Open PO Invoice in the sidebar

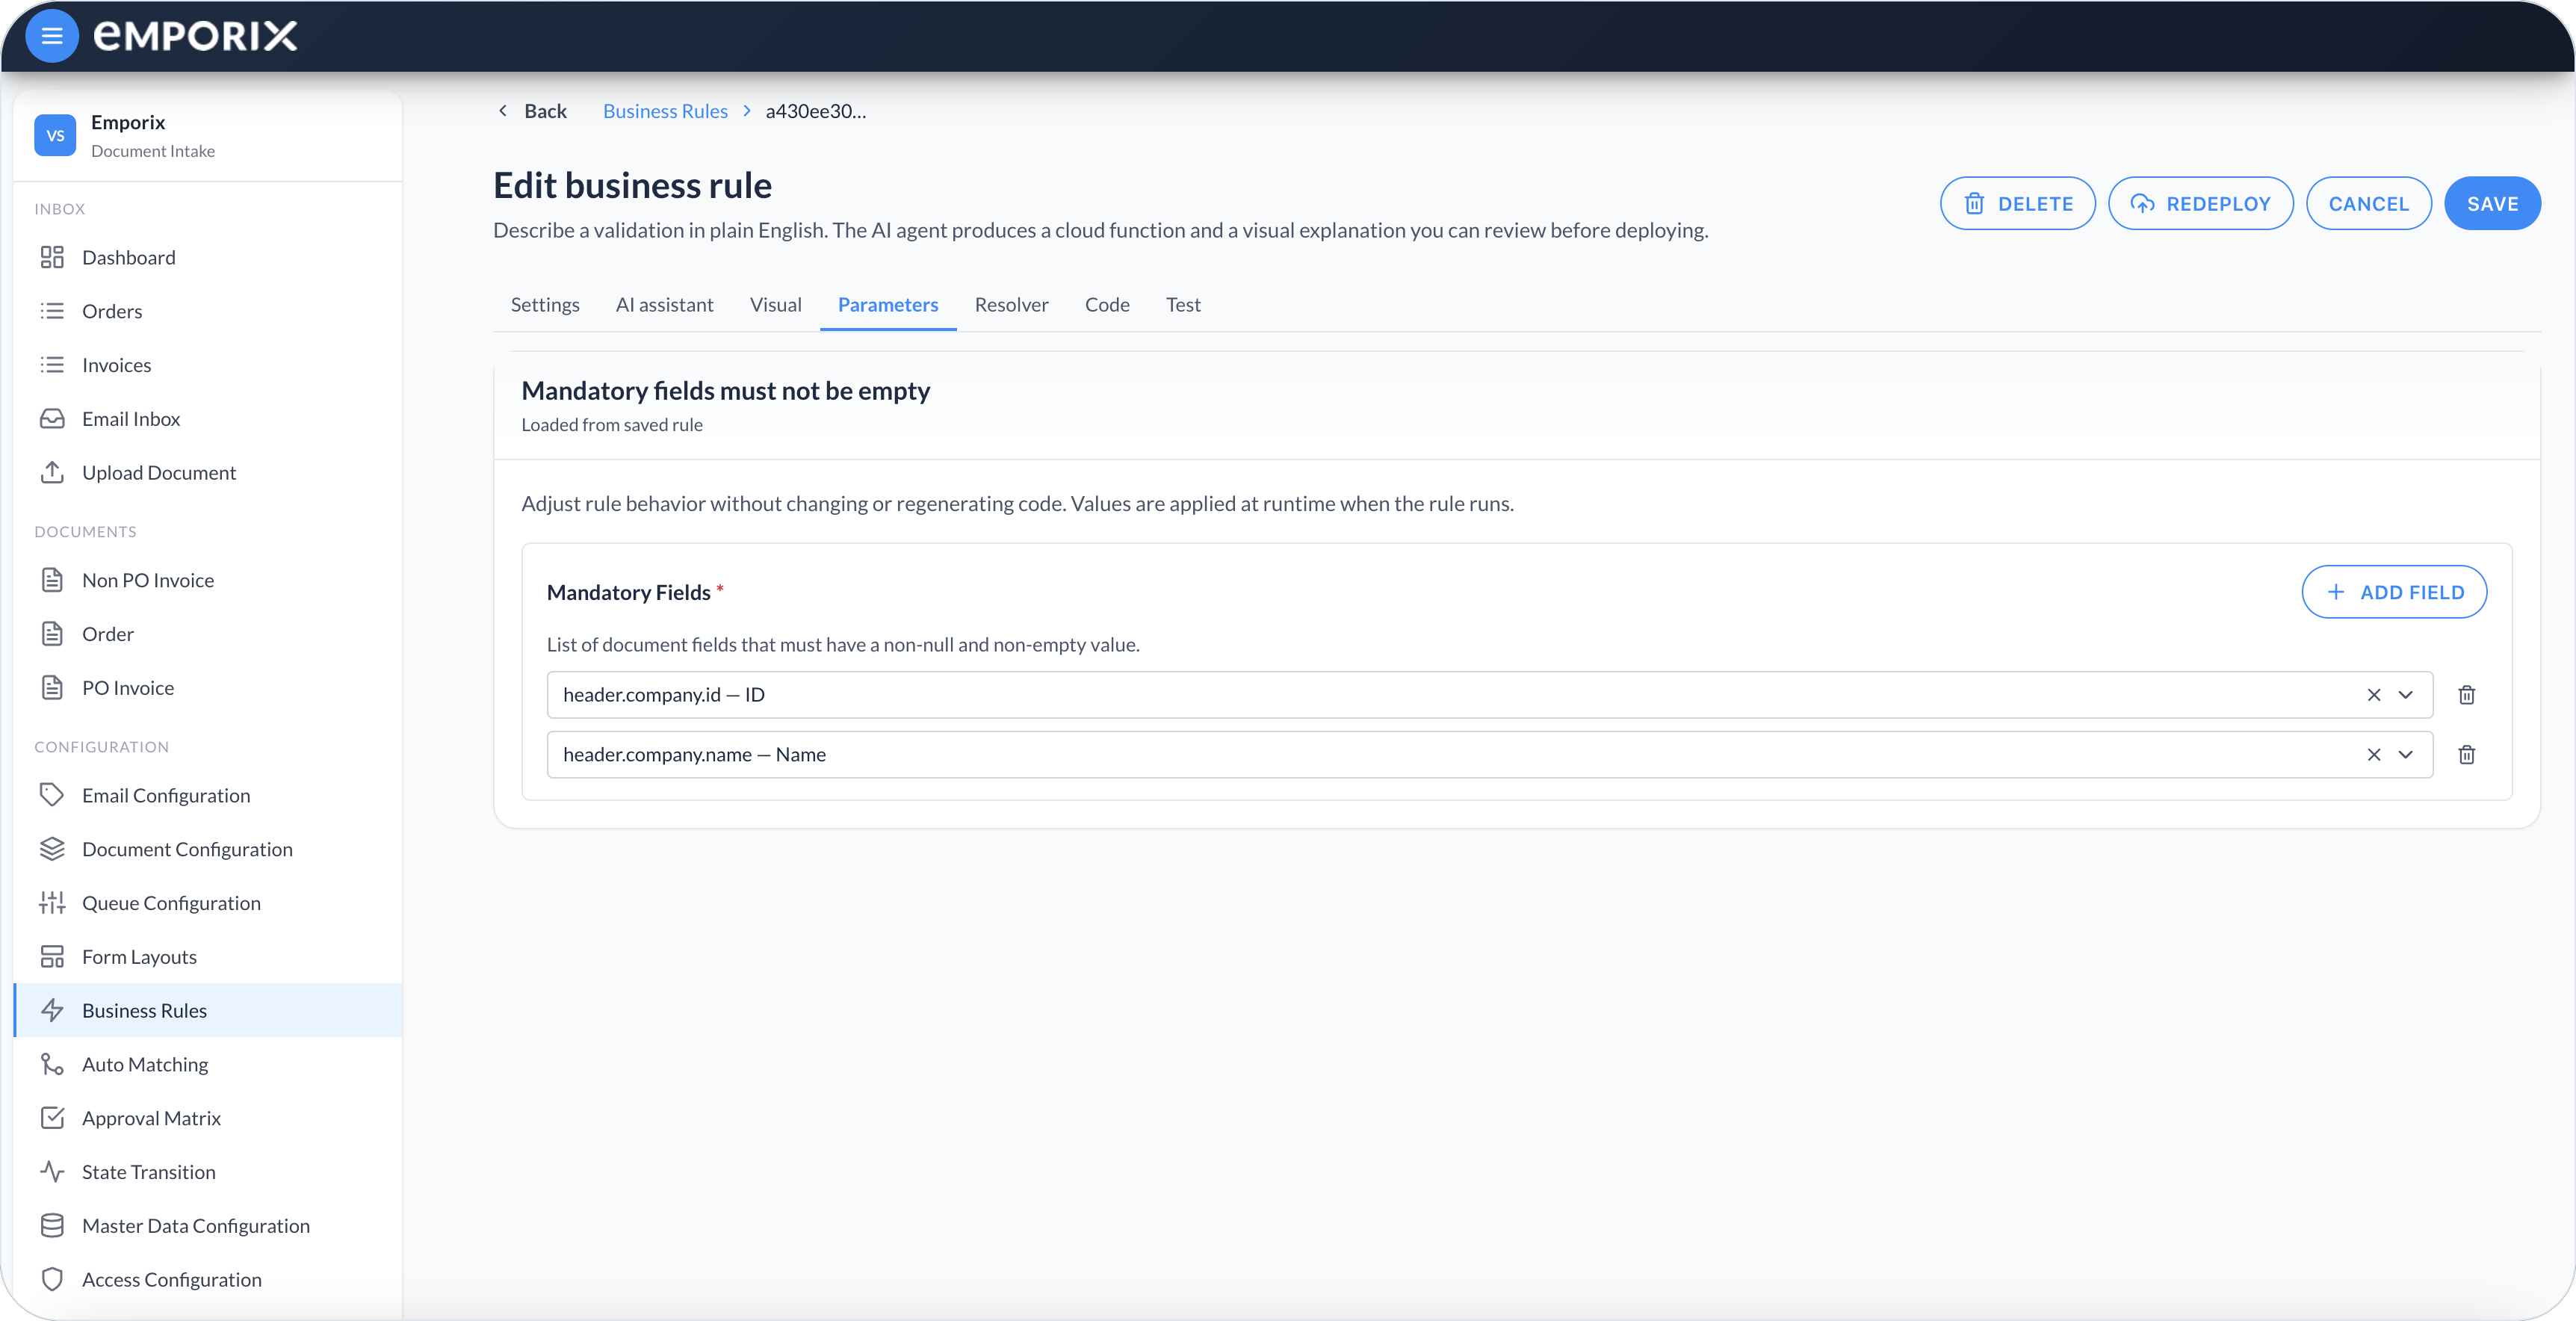pos(208,688)
